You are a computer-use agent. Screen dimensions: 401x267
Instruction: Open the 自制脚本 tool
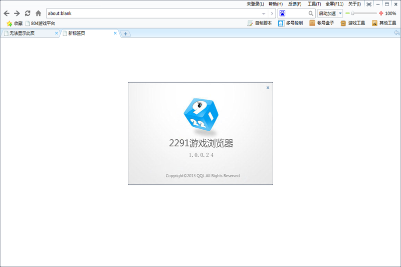[260, 23]
